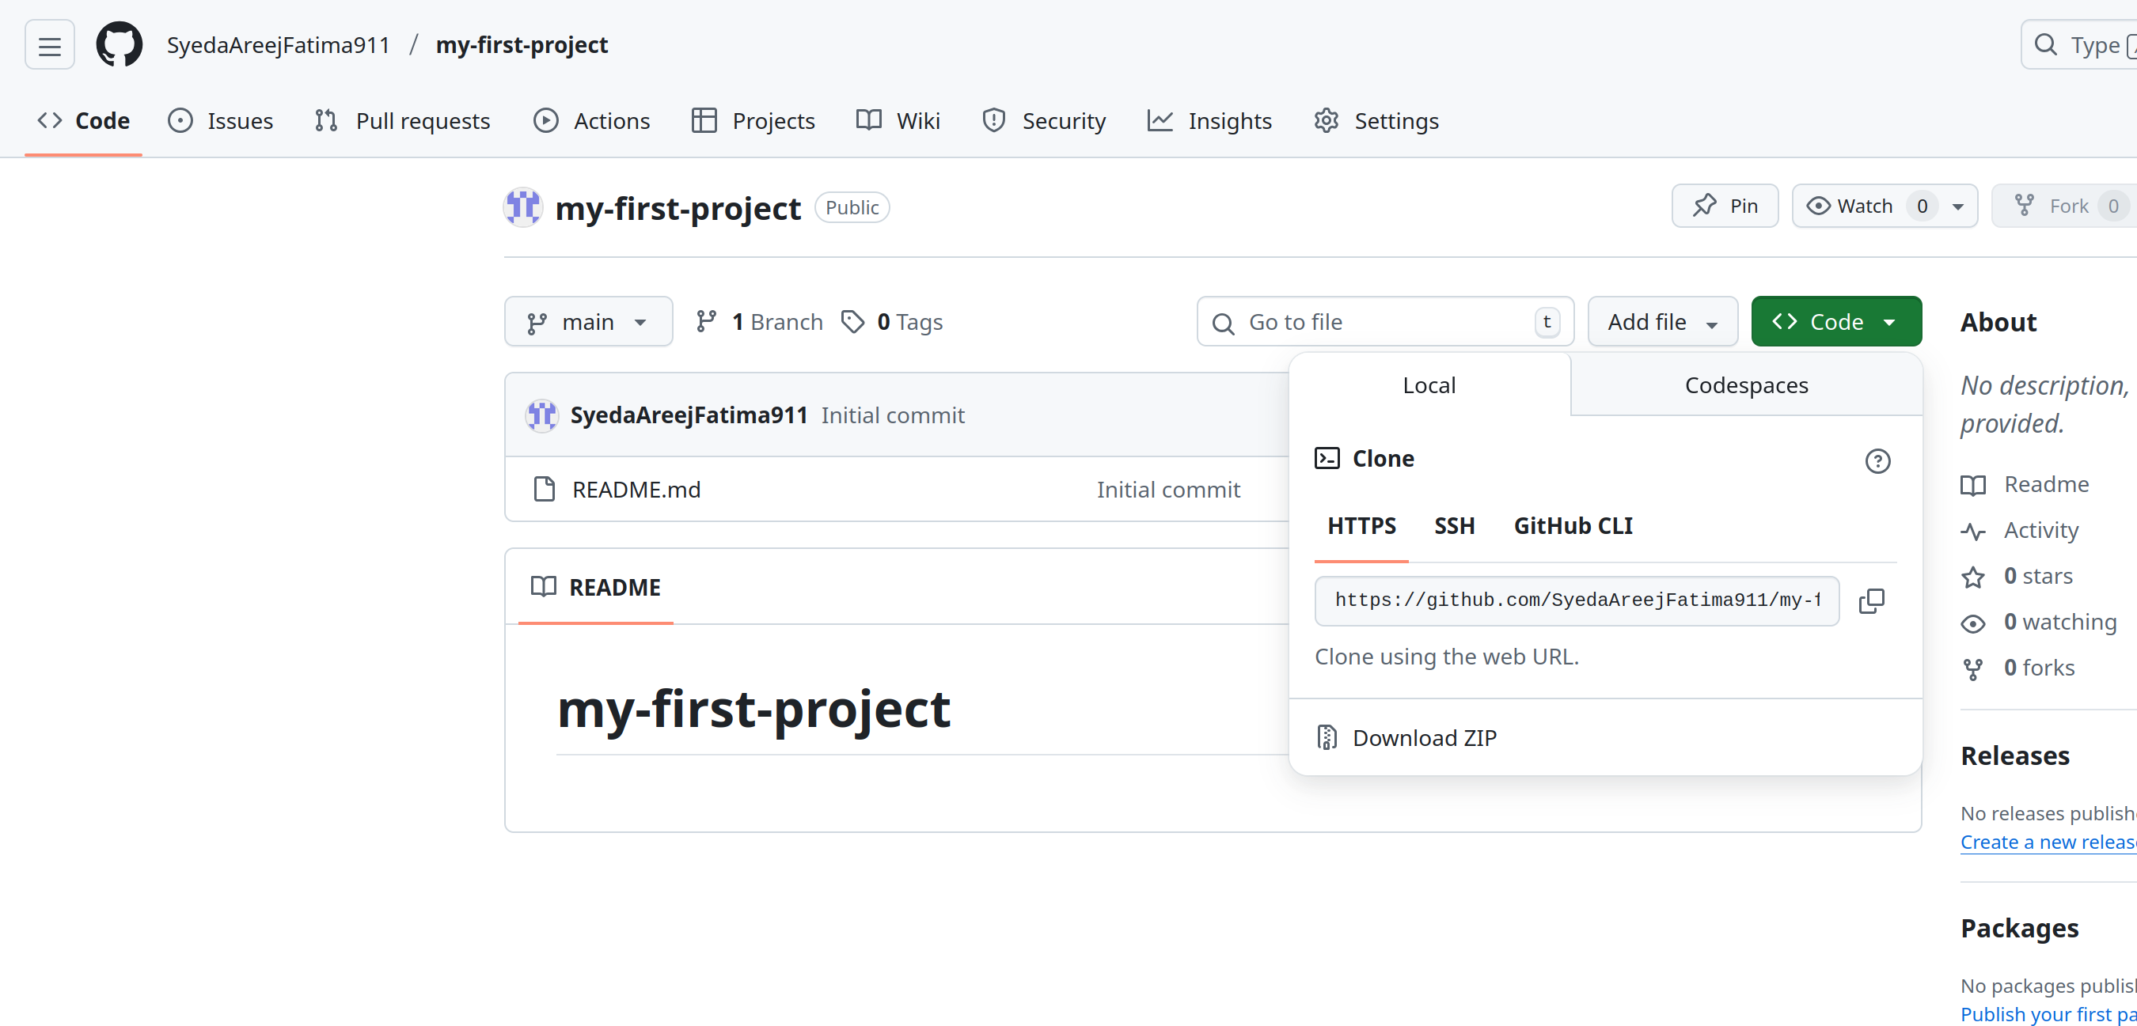Click Download ZIP
2137x1026 pixels.
coord(1425,737)
